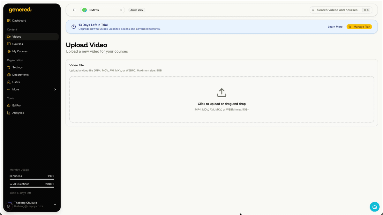This screenshot has width=383, height=215.
Task: Click the AI Questions usage progress bar
Action: click(x=32, y=187)
